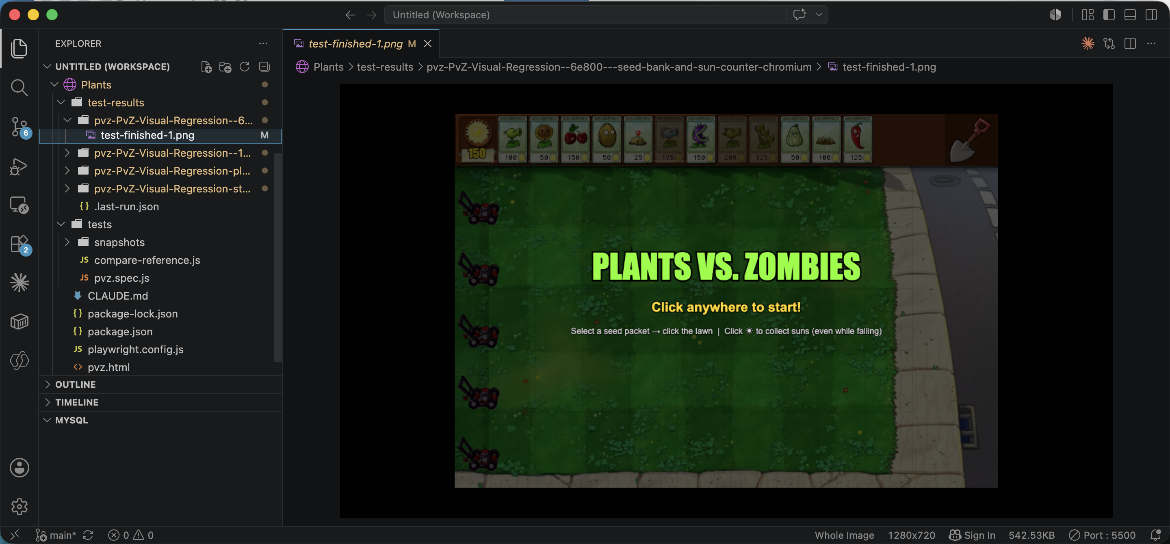Viewport: 1170px width, 544px height.
Task: Toggle bottom panel visibility
Action: pos(1130,15)
